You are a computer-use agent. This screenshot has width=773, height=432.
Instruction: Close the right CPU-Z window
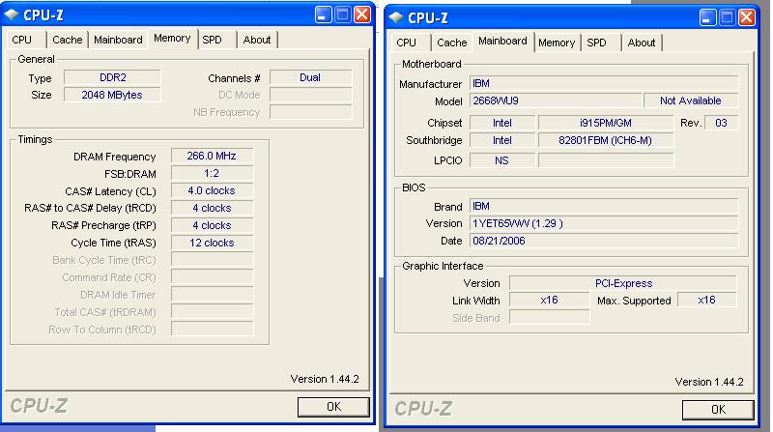747,17
